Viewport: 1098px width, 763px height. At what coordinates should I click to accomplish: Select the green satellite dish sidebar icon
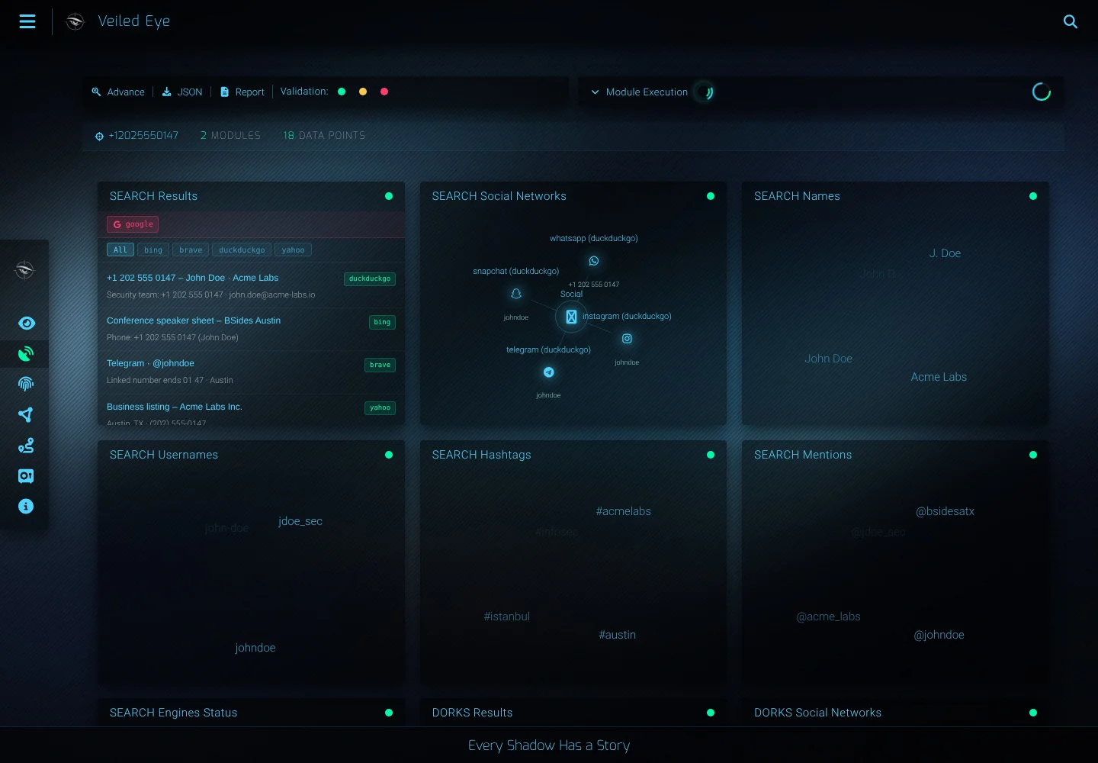coord(26,354)
